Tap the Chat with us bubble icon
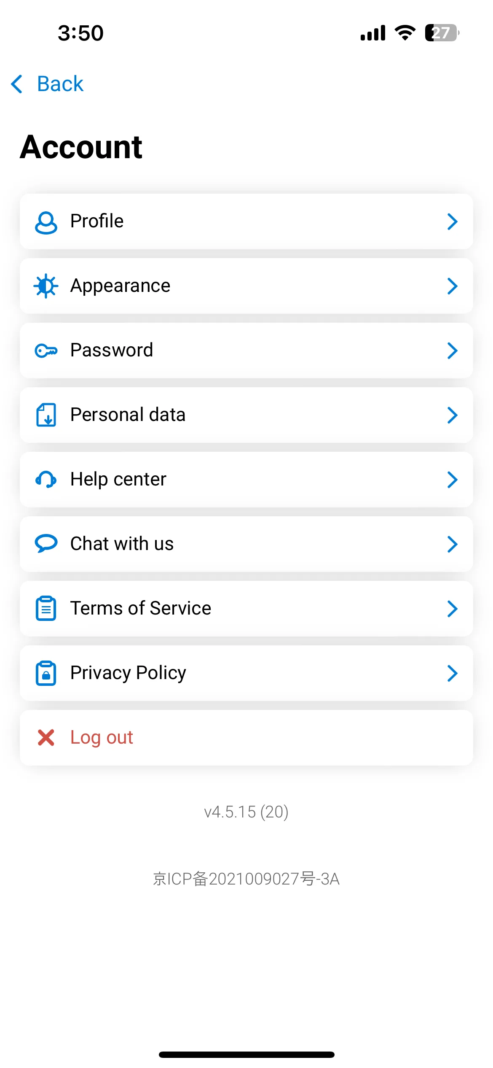 pos(46,544)
